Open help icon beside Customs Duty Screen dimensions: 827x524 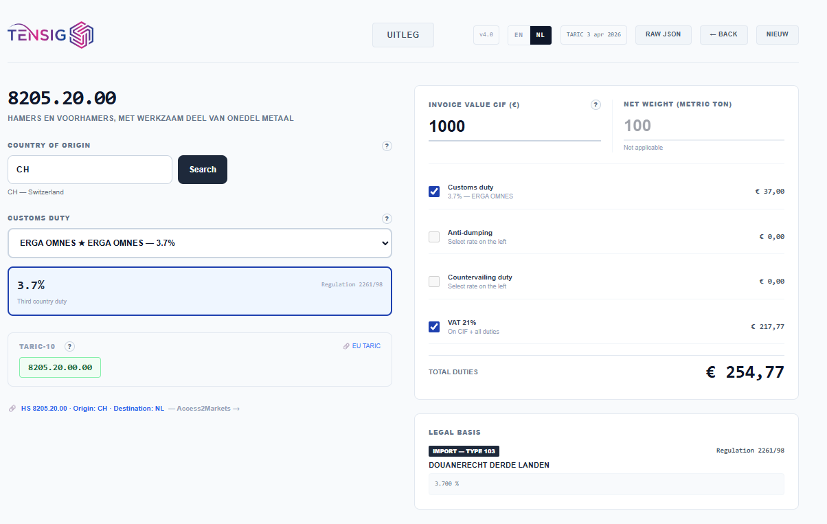pos(387,218)
